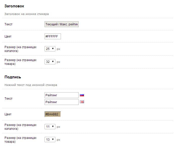Screen dimensions: 175x146
Task: Click the #FFFFFF header color field
Action: tap(53, 36)
